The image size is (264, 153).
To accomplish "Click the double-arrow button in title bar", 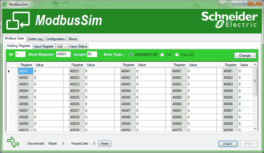I will click(x=223, y=3).
